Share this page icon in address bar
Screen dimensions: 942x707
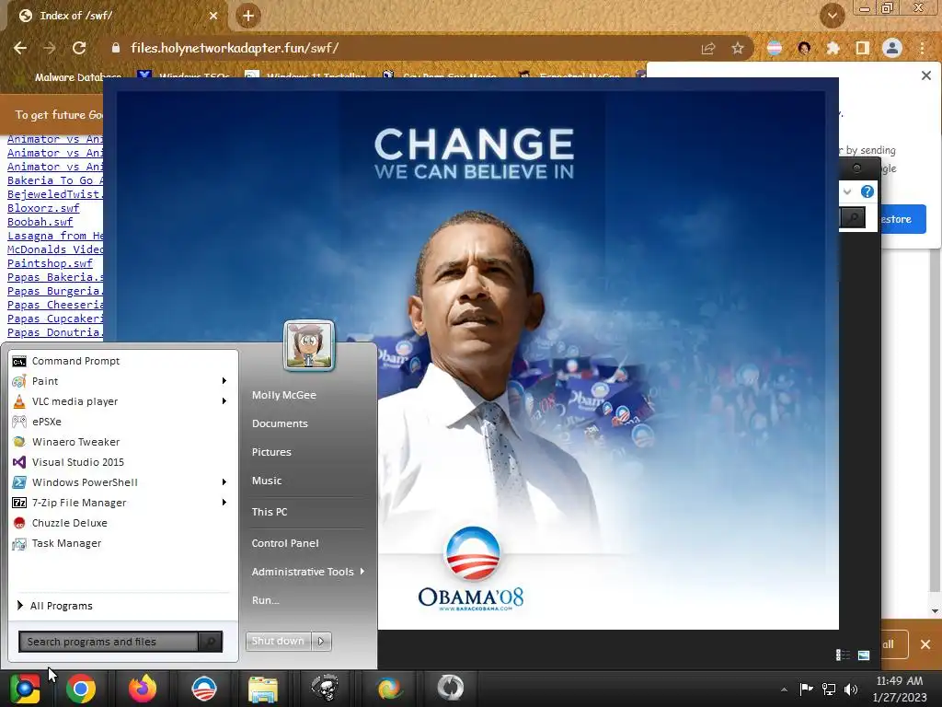coord(708,49)
